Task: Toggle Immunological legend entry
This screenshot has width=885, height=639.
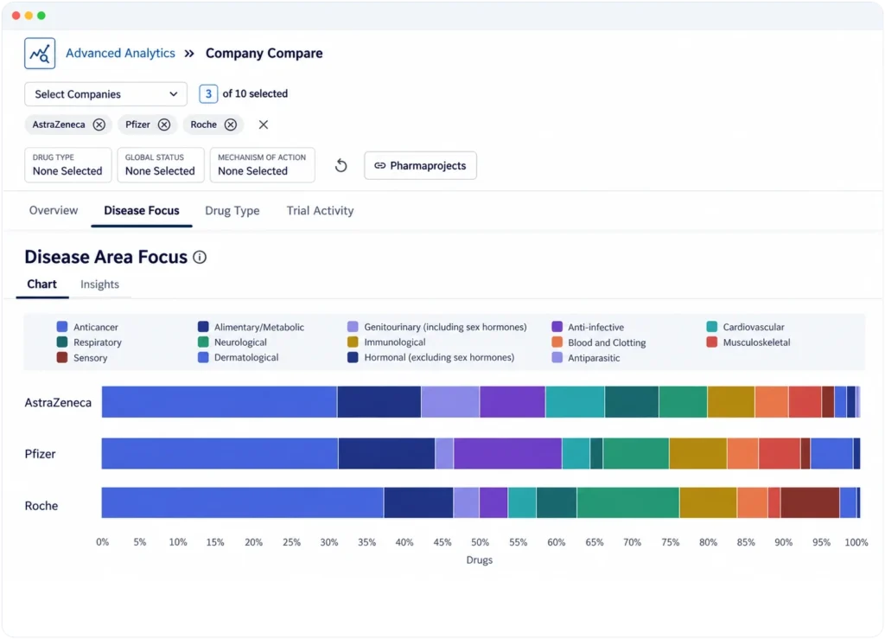Action: point(386,342)
